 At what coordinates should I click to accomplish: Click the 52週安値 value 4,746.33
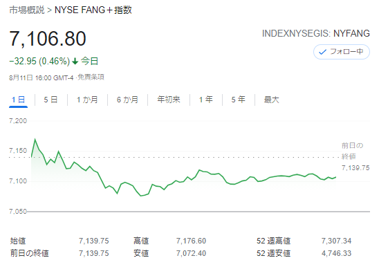[336, 253]
